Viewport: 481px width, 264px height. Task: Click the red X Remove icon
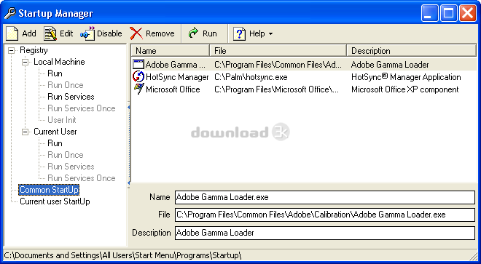[x=136, y=33]
